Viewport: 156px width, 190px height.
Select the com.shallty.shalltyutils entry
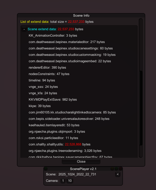coord(60,144)
